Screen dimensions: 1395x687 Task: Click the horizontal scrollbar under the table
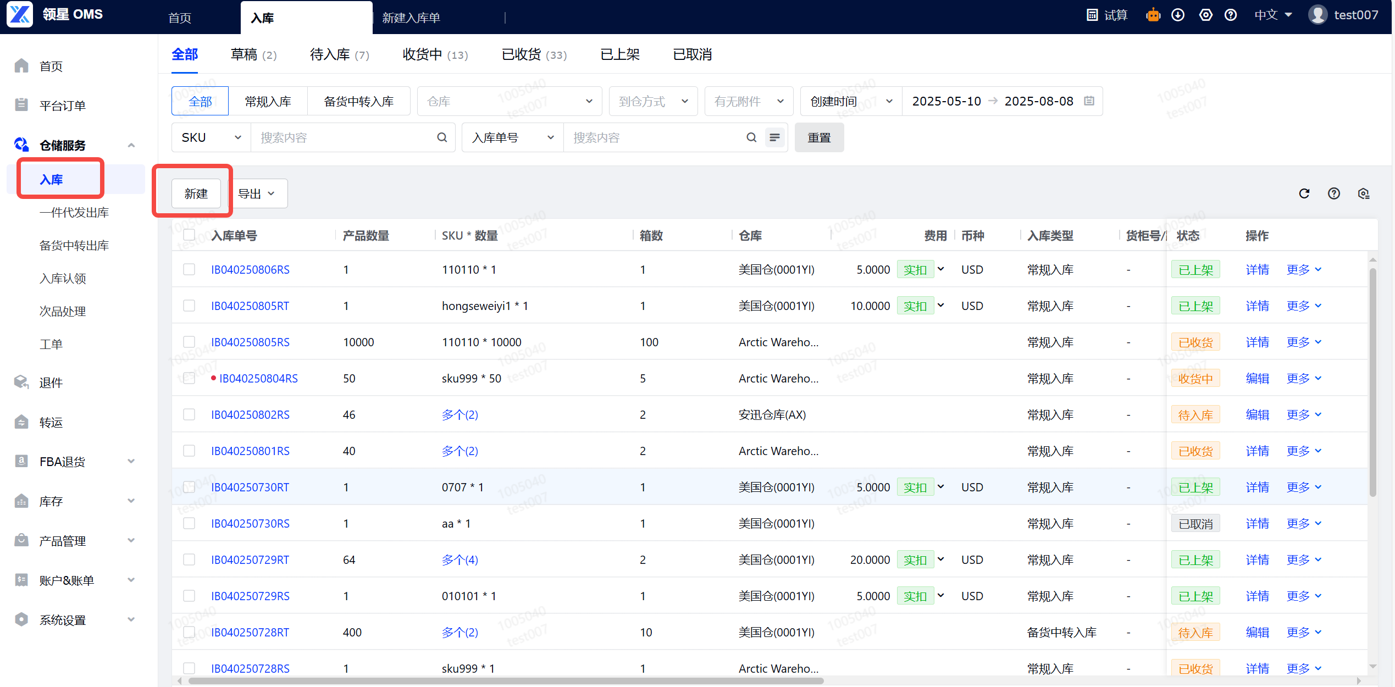pos(506,681)
